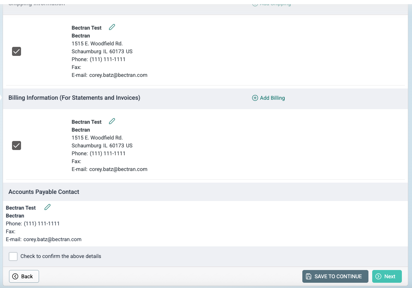This screenshot has height=288, width=412.
Task: Click SAVE TO CONTINUE button
Action: [x=335, y=276]
